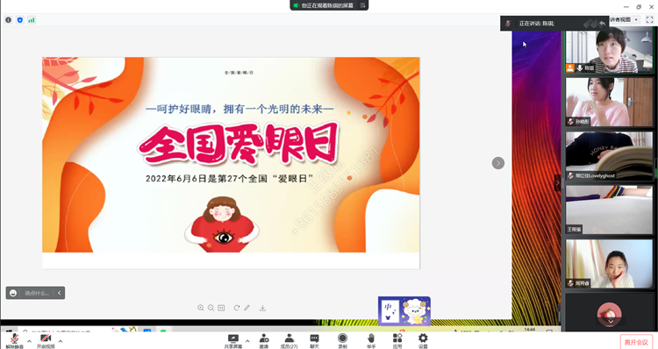658x349 pixels.
Task: Open share options arrow beside 共享屏幕
Action: tap(247, 341)
